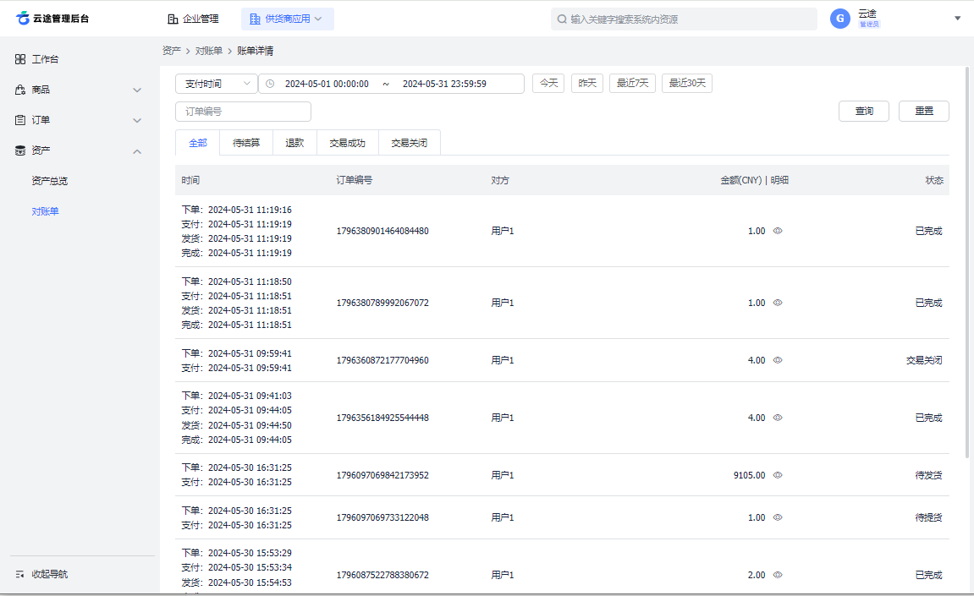The width and height of the screenshot is (974, 596).
Task: Switch to the 退款 tab
Action: (x=294, y=143)
